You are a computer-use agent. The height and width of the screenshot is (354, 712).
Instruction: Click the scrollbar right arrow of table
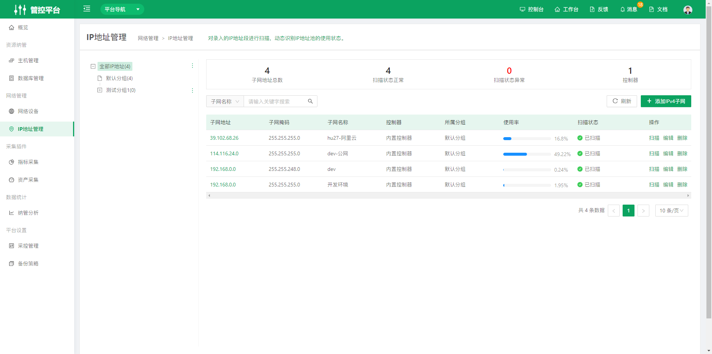click(x=688, y=195)
